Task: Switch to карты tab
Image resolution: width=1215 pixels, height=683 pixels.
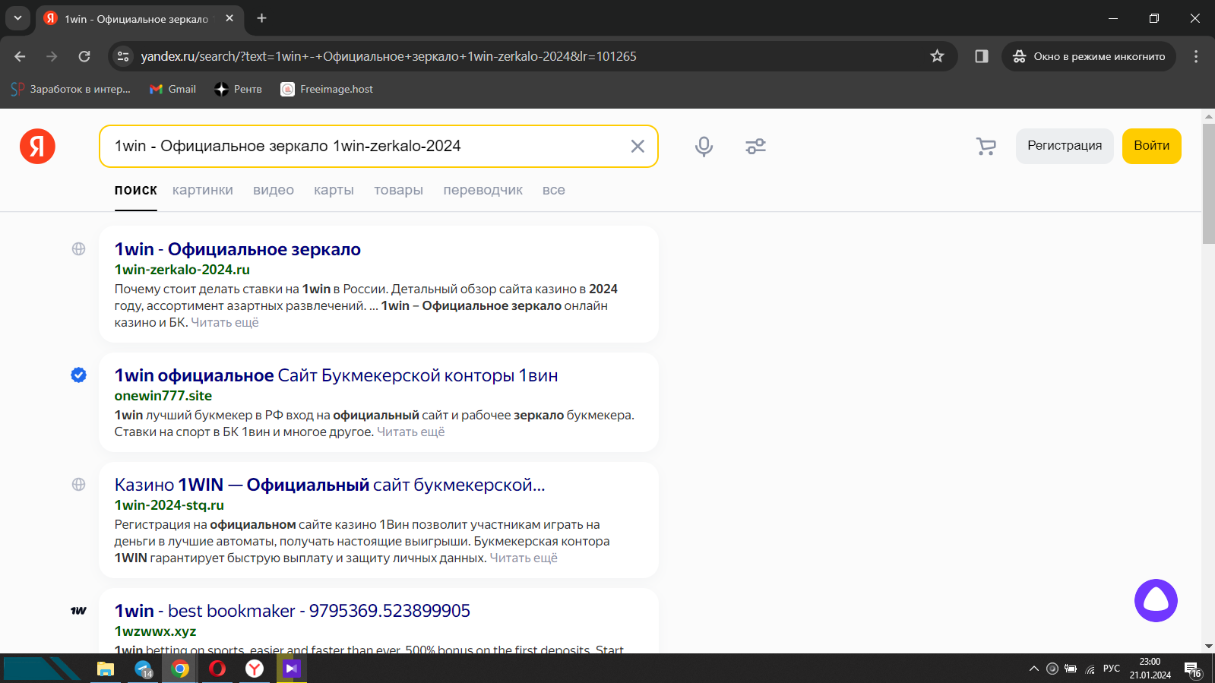Action: click(x=334, y=190)
